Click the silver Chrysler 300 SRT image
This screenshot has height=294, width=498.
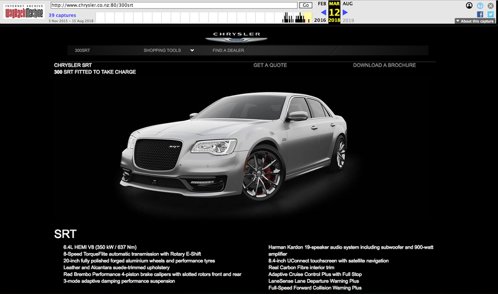(x=234, y=146)
